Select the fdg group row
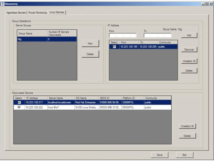This screenshot has width=214, height=162. pyautogui.click(x=47, y=39)
